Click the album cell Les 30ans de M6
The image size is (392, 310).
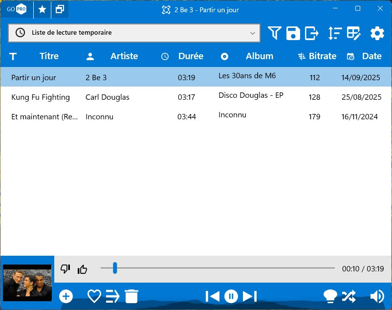click(x=247, y=76)
